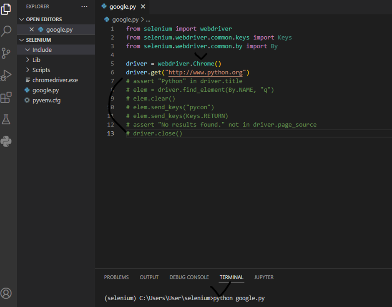
Task: Click google.py in the breadcrumb bar
Action: 125,20
